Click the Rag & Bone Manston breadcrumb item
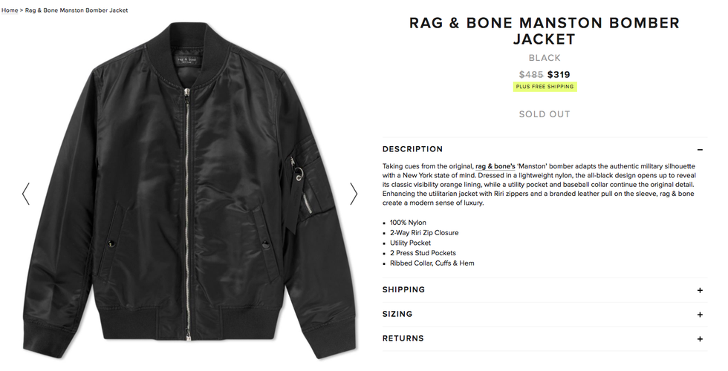The image size is (728, 371). point(77,10)
